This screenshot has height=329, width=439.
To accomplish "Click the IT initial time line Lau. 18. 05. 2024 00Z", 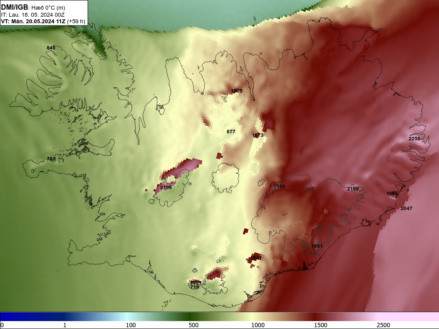I will [33, 15].
